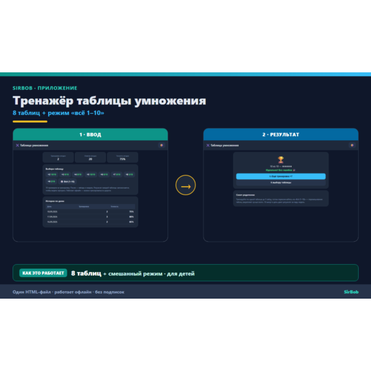Screen dimensions: 371x371
Task: Click the "Совет родителям" heading
Action: tap(245, 195)
